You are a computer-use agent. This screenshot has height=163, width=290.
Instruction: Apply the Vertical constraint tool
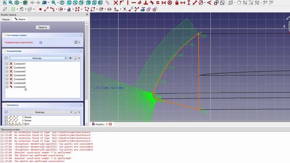pos(128,3)
